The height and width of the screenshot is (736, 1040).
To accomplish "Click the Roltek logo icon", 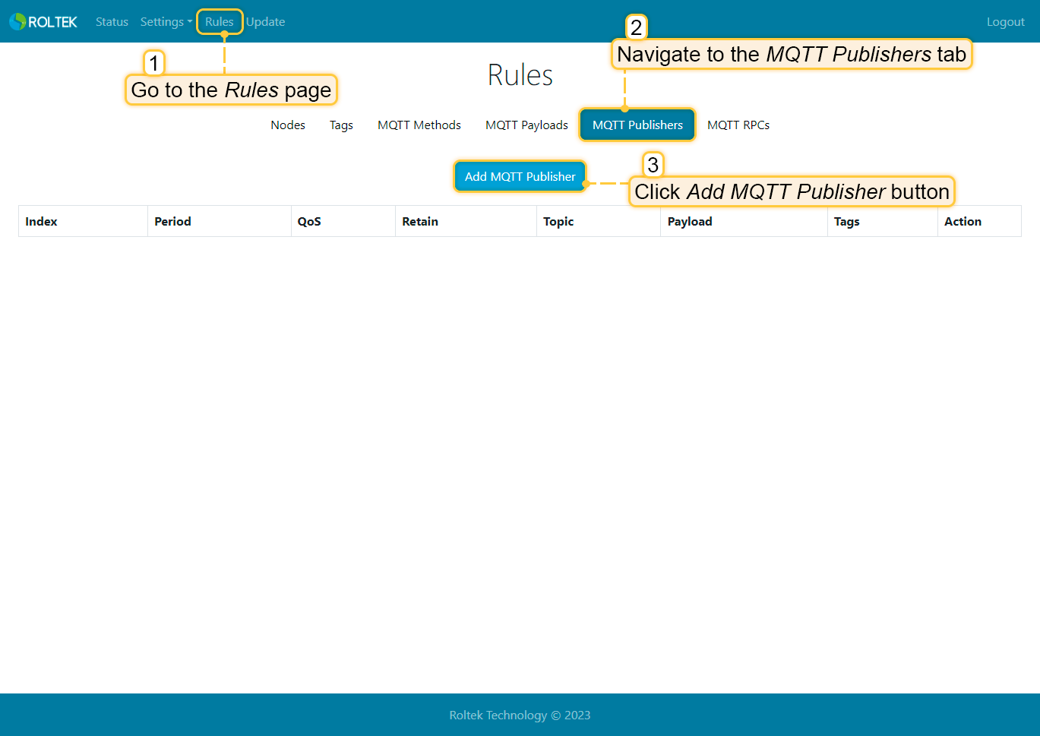I will 17,22.
